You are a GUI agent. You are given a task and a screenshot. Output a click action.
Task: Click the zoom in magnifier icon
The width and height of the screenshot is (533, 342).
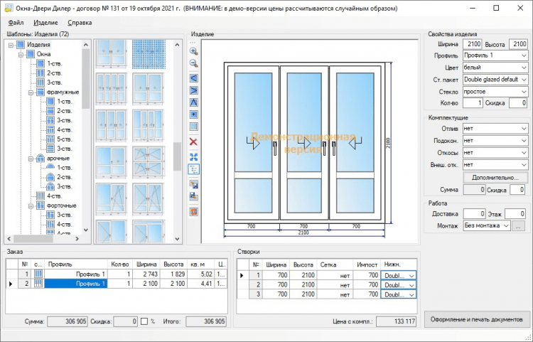point(194,51)
